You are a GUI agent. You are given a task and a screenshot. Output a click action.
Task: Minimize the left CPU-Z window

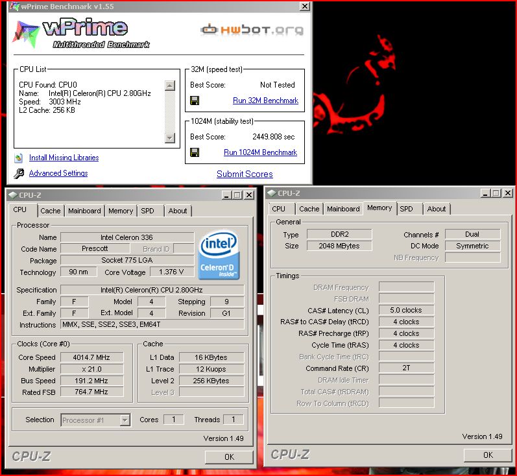226,195
